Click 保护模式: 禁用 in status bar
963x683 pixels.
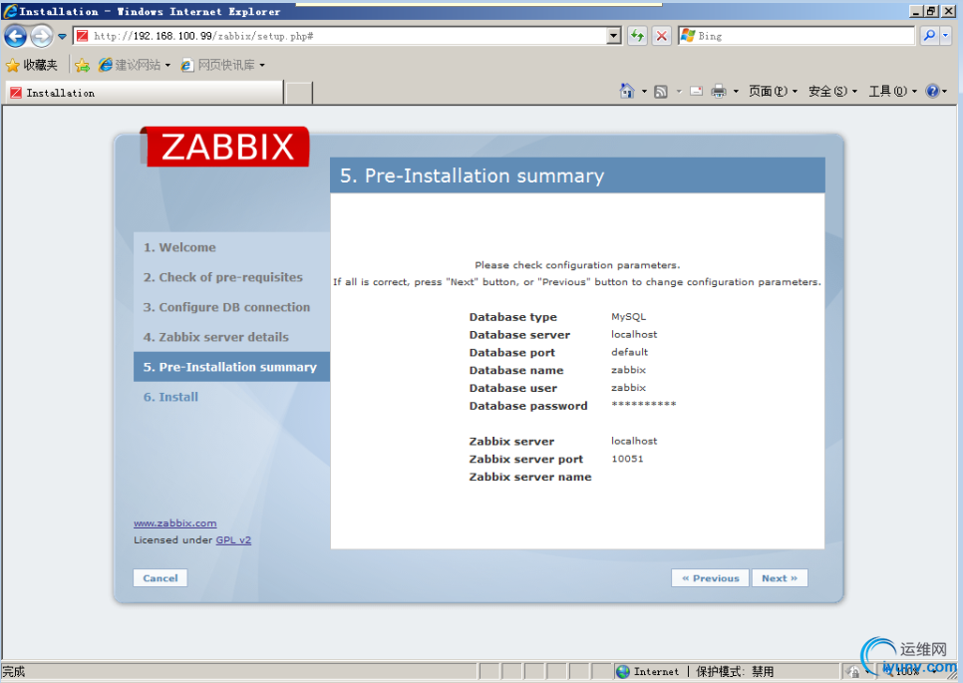click(735, 671)
